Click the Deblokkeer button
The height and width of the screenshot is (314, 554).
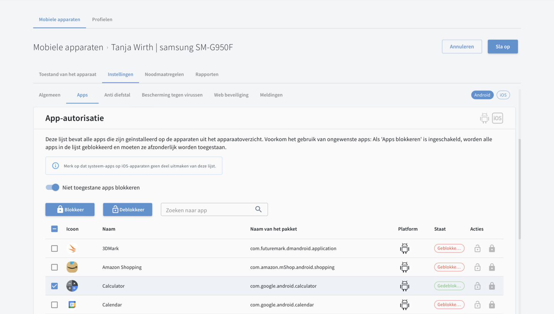coord(127,210)
